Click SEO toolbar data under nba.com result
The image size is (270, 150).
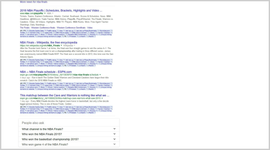tap(66, 34)
